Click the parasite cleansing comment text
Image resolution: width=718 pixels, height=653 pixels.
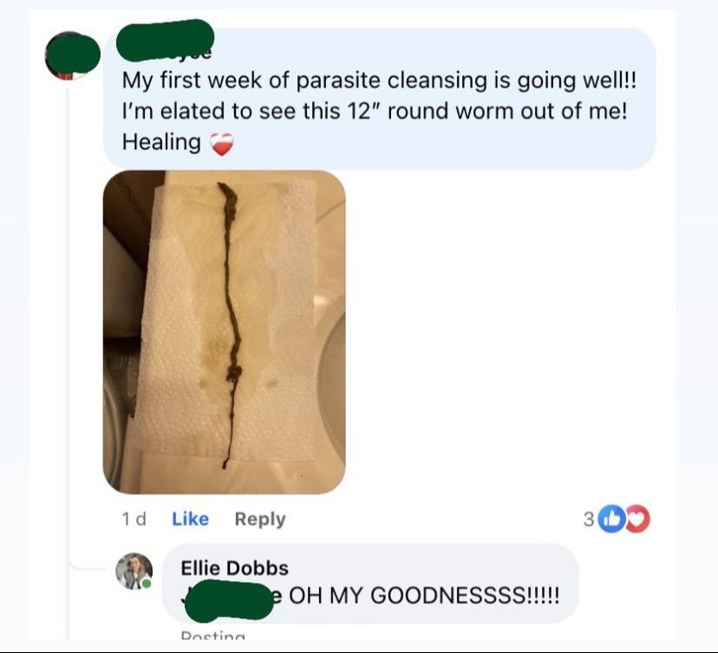click(379, 111)
